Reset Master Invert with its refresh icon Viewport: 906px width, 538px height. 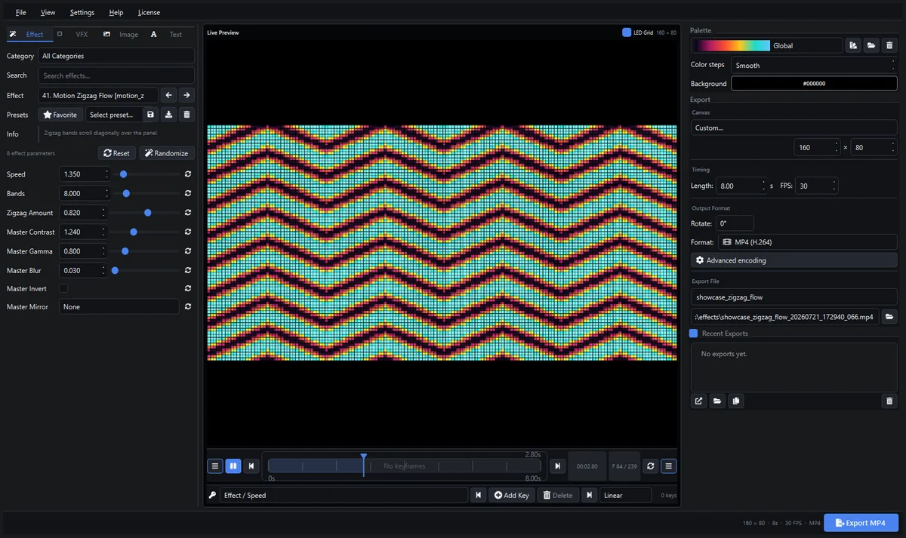tap(187, 288)
